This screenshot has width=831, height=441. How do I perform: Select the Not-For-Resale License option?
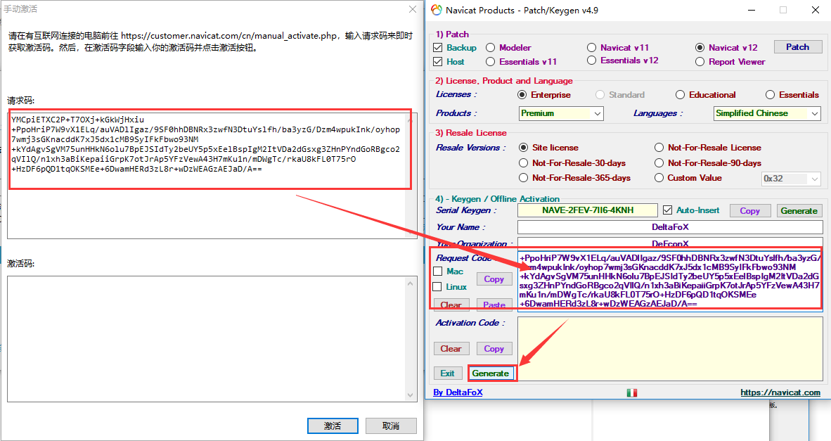click(x=659, y=148)
